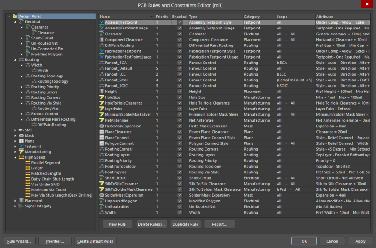Viewport: 376px width, 248px height.
Task: Expand the Routing Priority tree node
Action: click(21, 87)
